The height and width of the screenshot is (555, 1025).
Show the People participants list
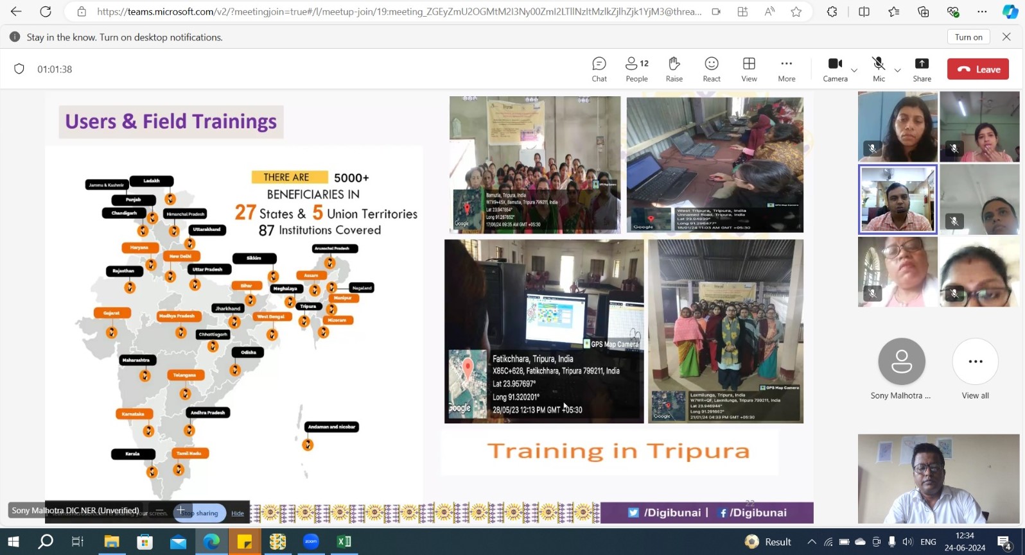coord(637,69)
